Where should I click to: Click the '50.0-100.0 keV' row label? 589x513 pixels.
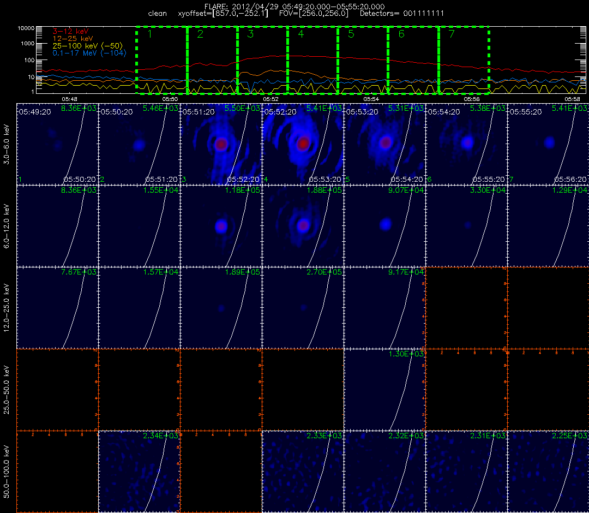click(7, 472)
